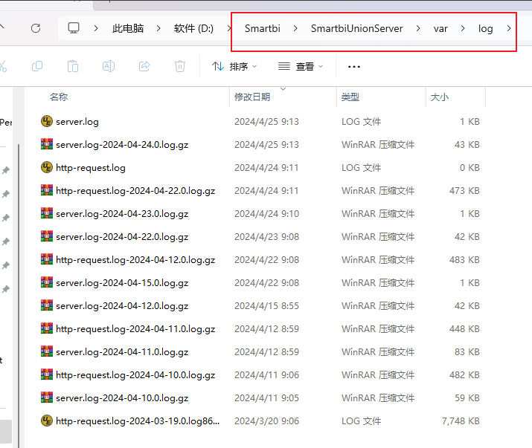Click WinRAR icon of server.log-2024-04-11.0.log.gz

(x=47, y=351)
